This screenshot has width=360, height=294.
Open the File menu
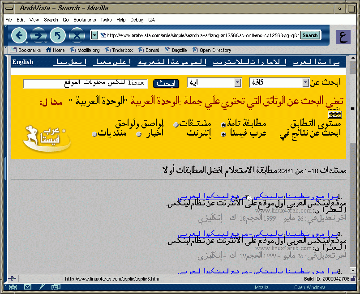click(9, 20)
